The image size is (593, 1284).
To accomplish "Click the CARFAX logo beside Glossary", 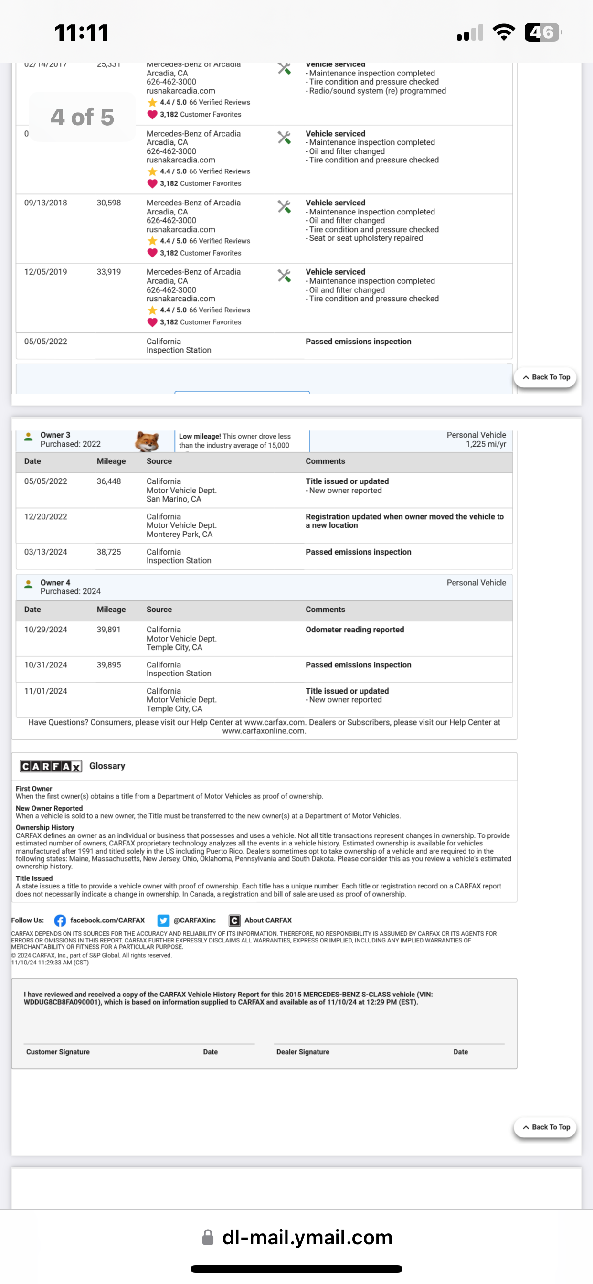I will pyautogui.click(x=51, y=766).
